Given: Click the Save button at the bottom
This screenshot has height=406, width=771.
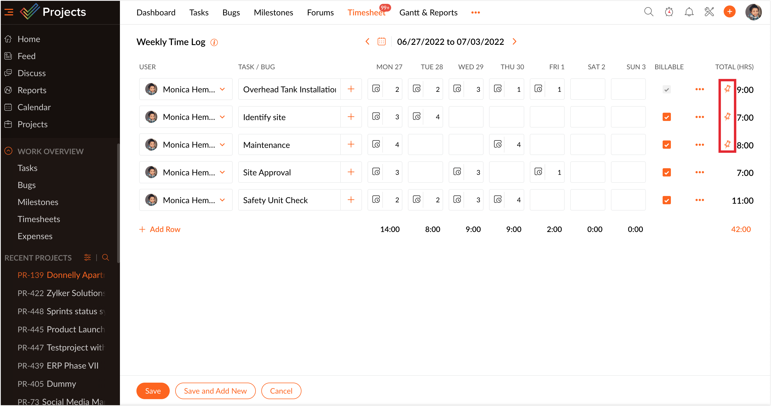Looking at the screenshot, I should pyautogui.click(x=152, y=391).
